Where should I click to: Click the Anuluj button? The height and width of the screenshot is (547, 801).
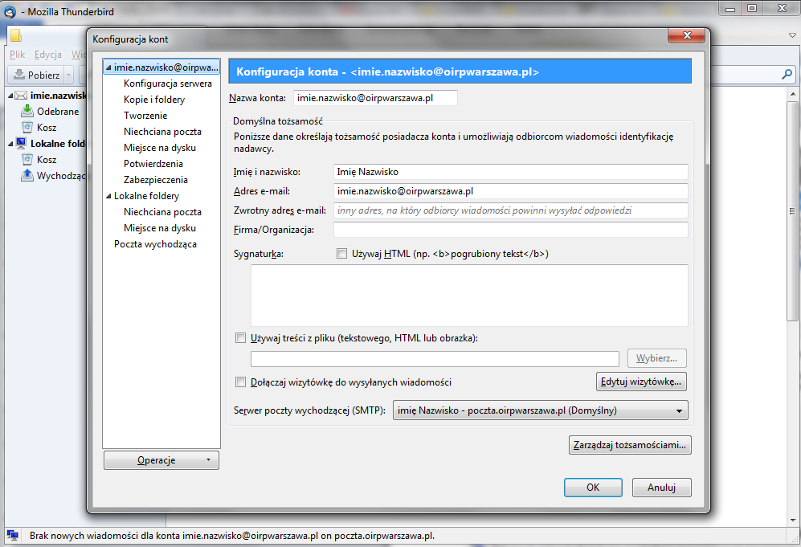tap(661, 488)
